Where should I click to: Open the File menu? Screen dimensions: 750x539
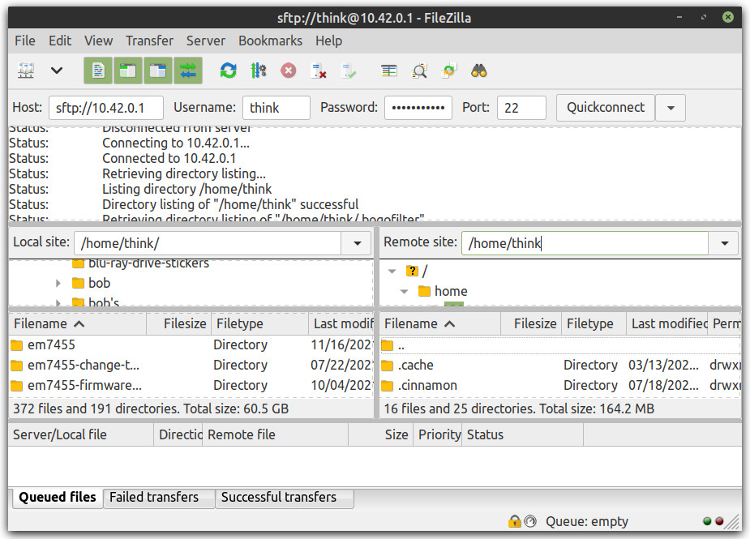coord(25,41)
